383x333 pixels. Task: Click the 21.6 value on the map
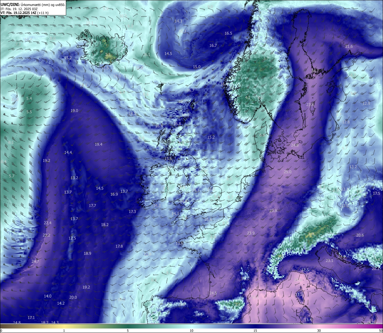(349, 47)
